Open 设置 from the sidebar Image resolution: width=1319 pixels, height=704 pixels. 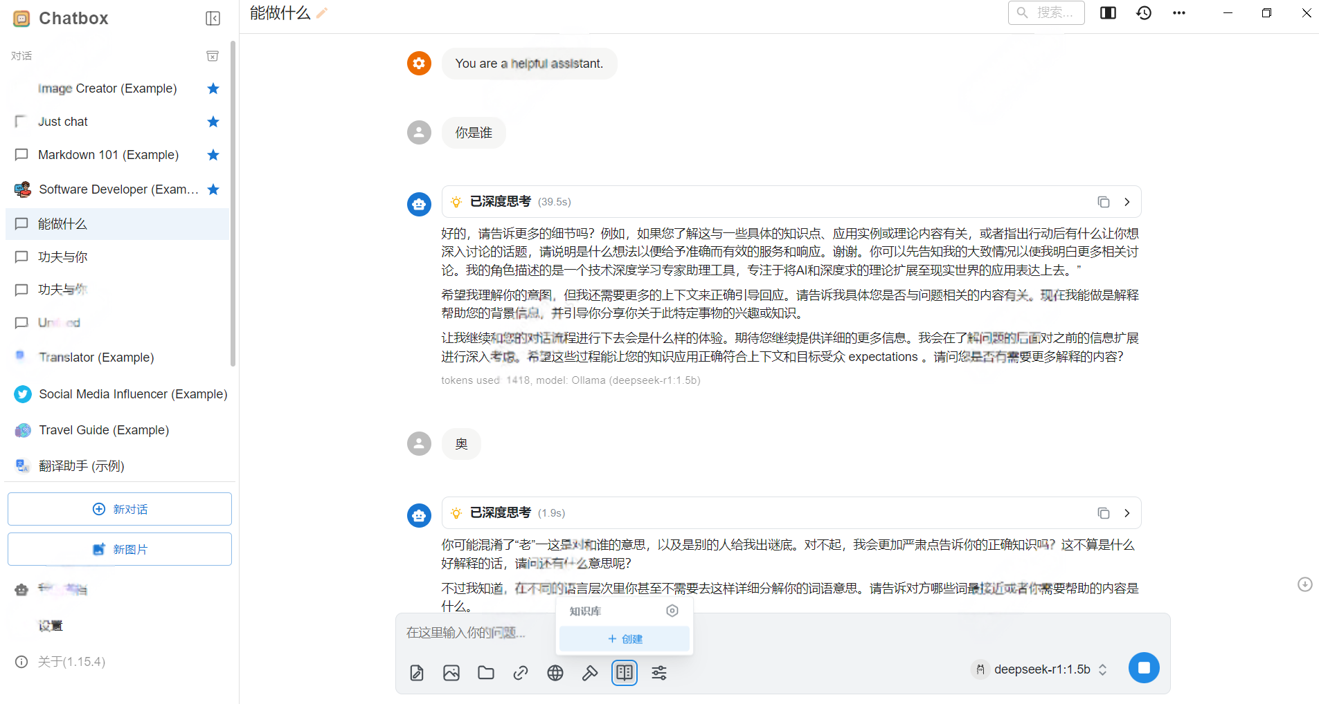coord(51,625)
